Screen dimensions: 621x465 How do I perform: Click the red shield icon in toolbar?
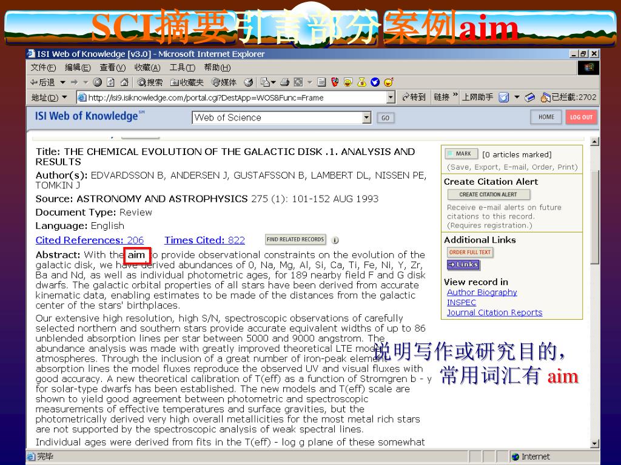pyautogui.click(x=335, y=82)
